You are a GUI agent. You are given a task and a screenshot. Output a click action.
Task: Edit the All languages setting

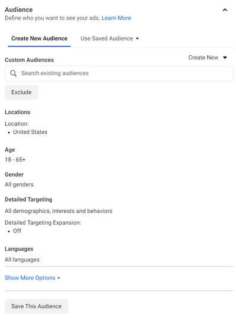[x=22, y=259]
